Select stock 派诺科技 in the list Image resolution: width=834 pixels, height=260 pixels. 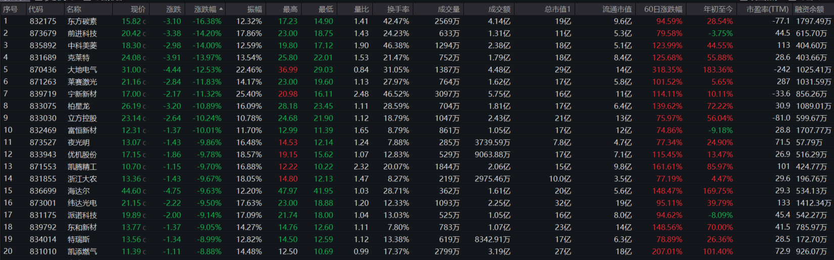tap(82, 215)
